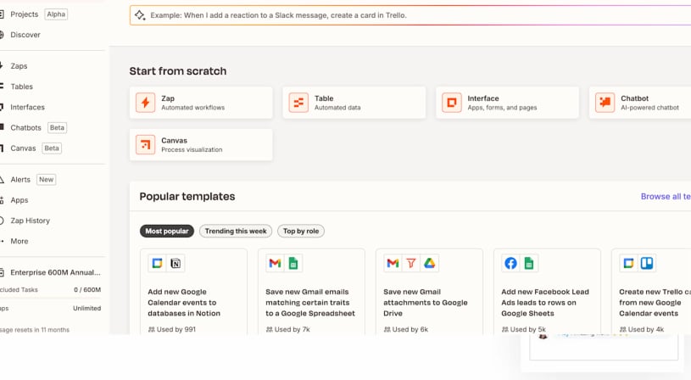Click the Facebook icon on Lead Ads template
This screenshot has width=691, height=380.
click(510, 264)
